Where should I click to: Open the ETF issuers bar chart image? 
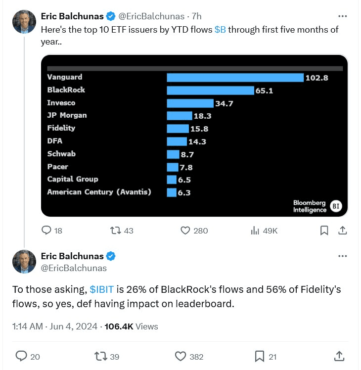click(x=194, y=136)
